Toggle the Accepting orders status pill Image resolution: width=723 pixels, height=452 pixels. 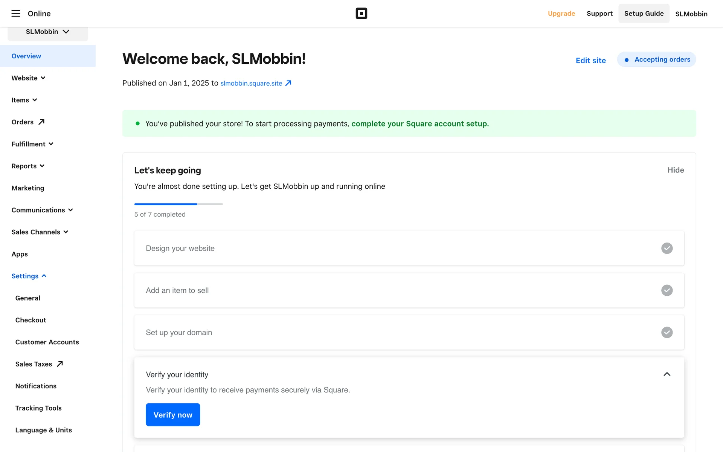[656, 60]
